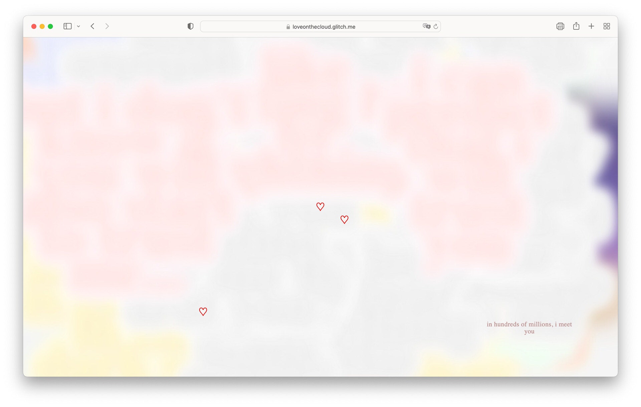Show the tab overview grid
This screenshot has width=641, height=407.
tap(607, 26)
